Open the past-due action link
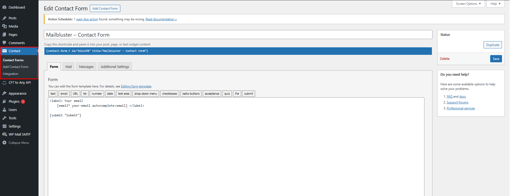510x196 pixels. 87,19
